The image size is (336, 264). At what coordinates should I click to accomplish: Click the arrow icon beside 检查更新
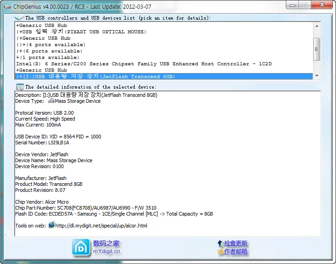(x=220, y=243)
